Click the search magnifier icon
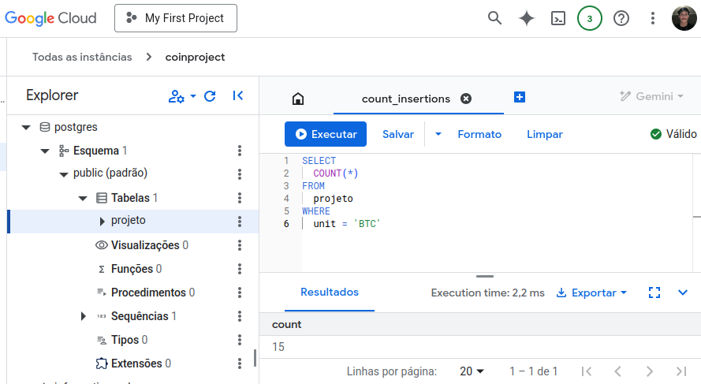Screen dimensions: 701x384 pyautogui.click(x=494, y=18)
